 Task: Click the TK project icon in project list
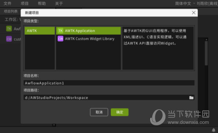[x=9, y=28]
